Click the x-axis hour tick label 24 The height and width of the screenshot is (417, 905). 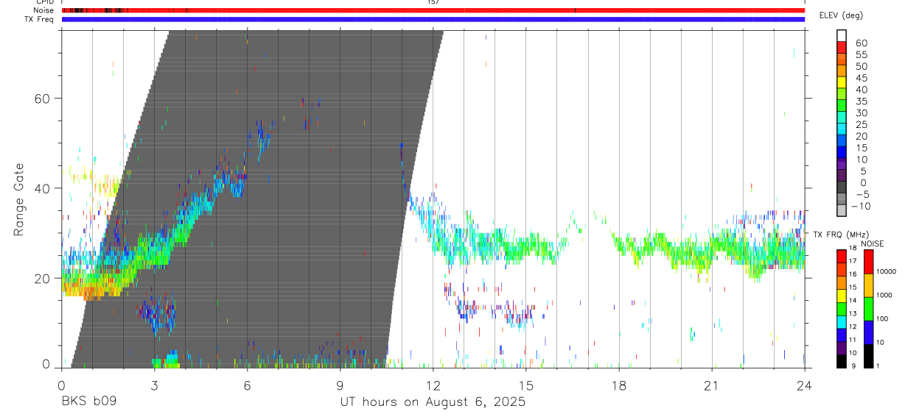[804, 385]
